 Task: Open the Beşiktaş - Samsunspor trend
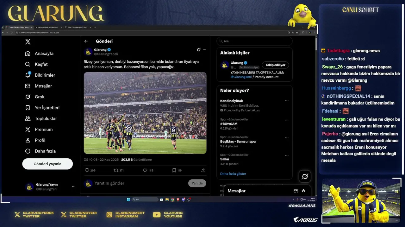[x=238, y=142]
